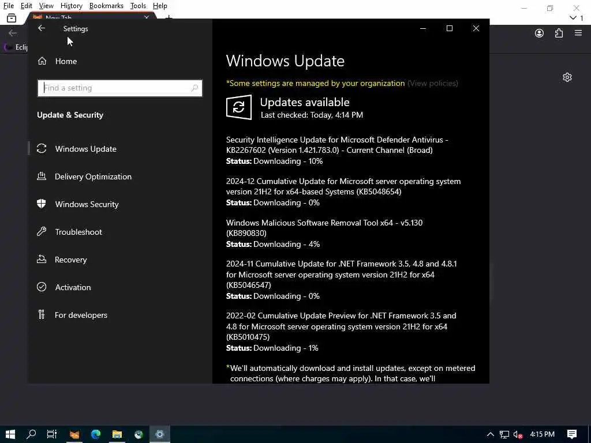Switch to the Firefox taskbar icon
Screen dimensions: 591x443
[x=74, y=434]
